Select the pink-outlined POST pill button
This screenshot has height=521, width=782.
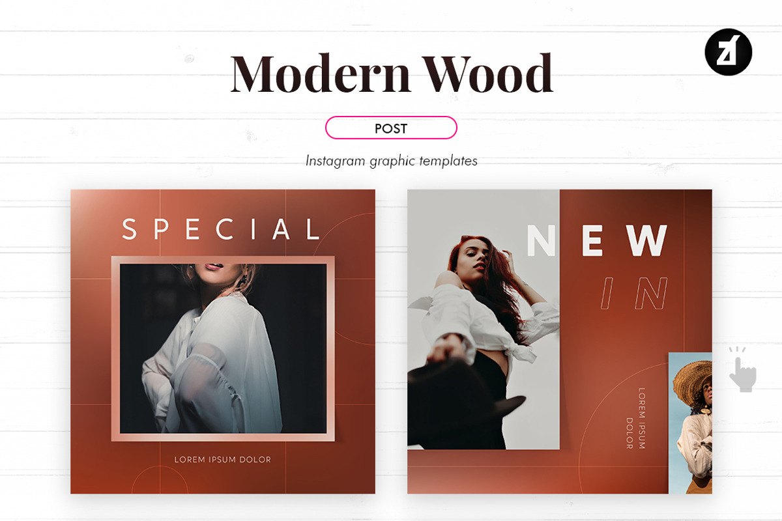pyautogui.click(x=391, y=128)
